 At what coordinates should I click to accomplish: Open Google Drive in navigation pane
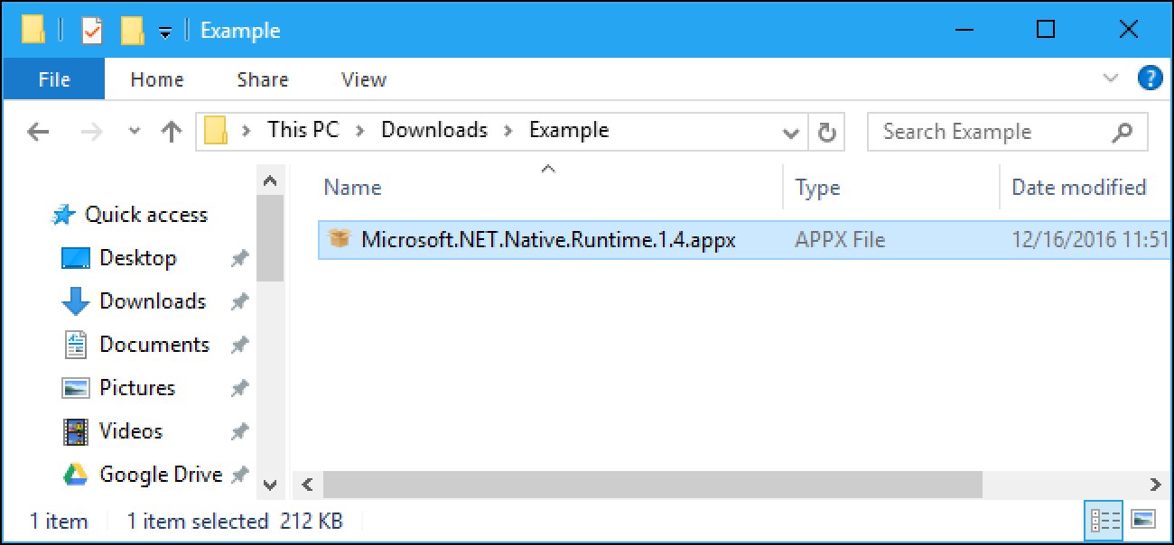click(x=161, y=475)
